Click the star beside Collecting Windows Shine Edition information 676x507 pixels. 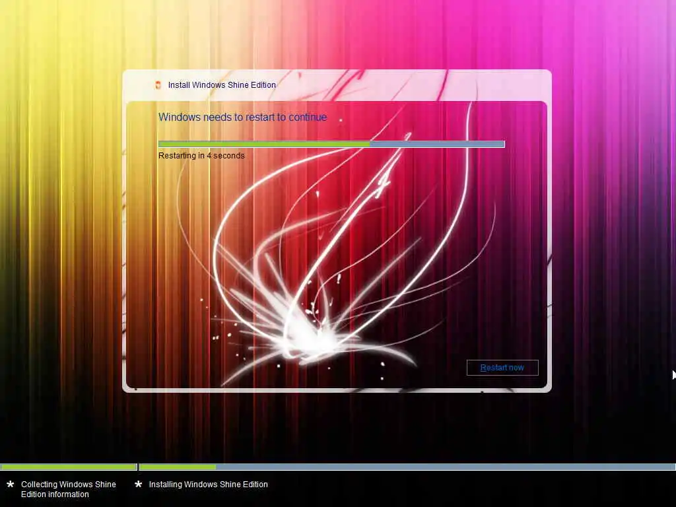11,485
